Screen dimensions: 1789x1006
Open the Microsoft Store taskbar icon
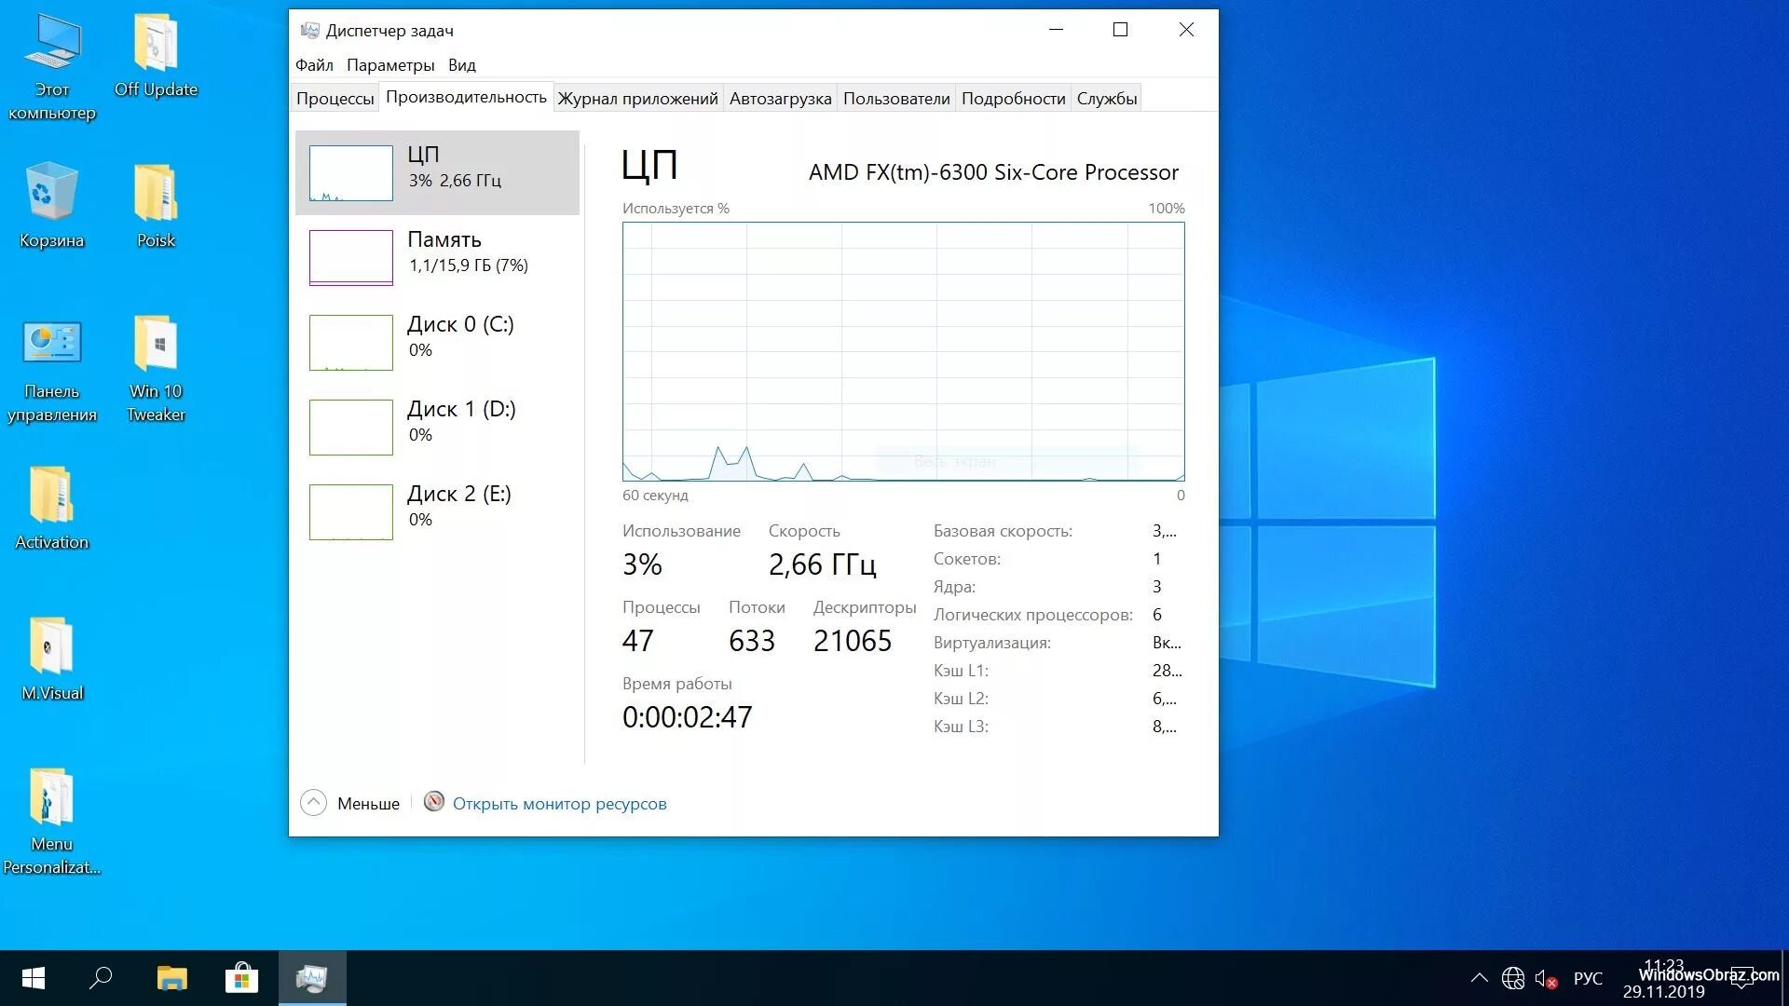click(242, 978)
